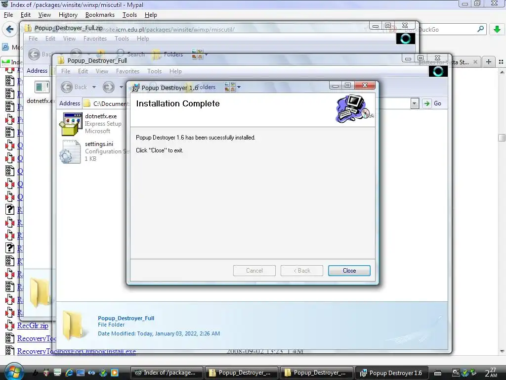Screen dimensions: 506x380
Task: Select dotnetfx icon in the zip window
Action: pos(42,88)
